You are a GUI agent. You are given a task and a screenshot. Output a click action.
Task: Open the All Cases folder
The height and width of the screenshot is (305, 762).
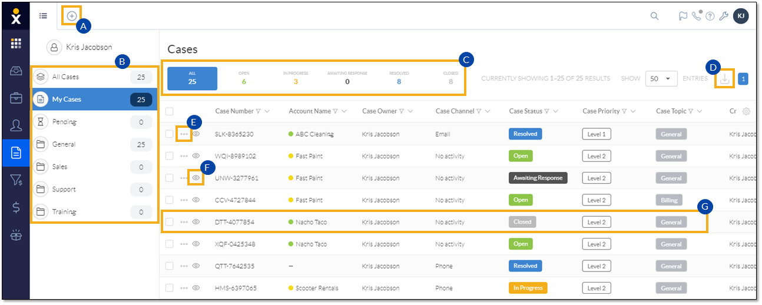click(65, 77)
